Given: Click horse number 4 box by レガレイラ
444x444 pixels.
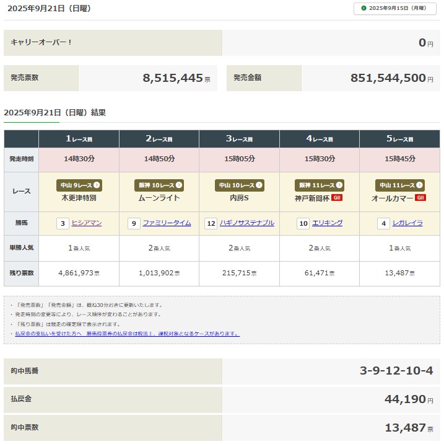Looking at the screenshot, I should click(x=384, y=223).
